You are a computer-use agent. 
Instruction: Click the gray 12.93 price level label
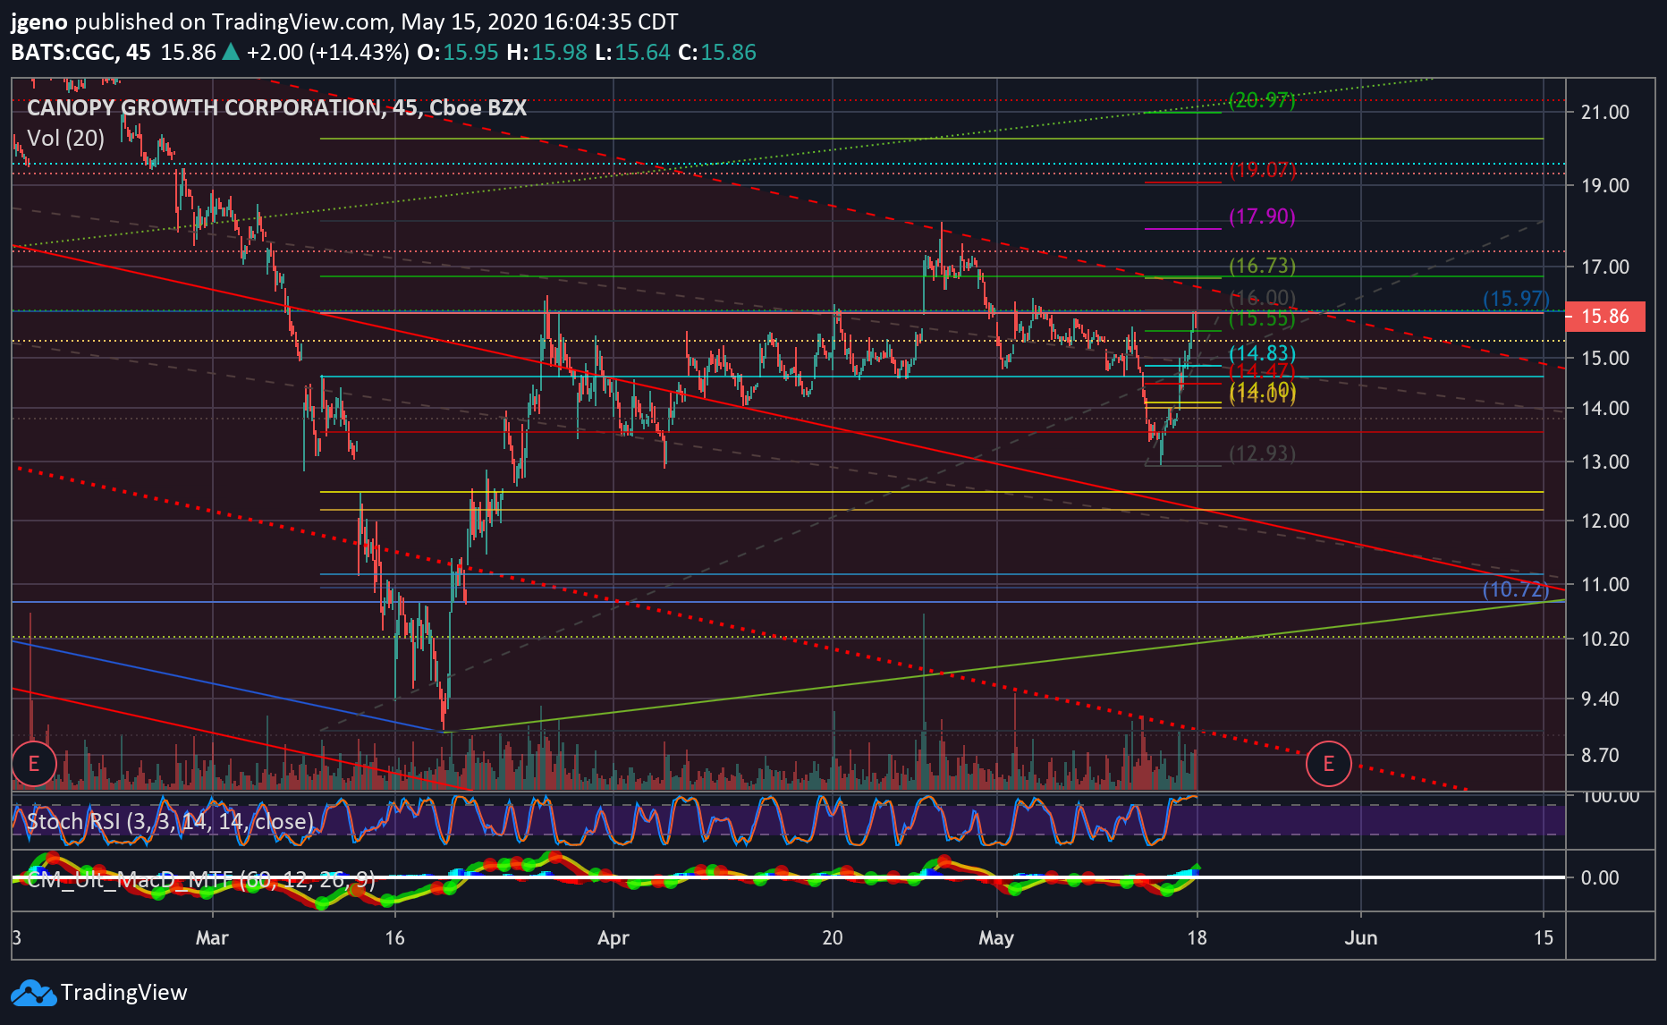click(x=1262, y=453)
